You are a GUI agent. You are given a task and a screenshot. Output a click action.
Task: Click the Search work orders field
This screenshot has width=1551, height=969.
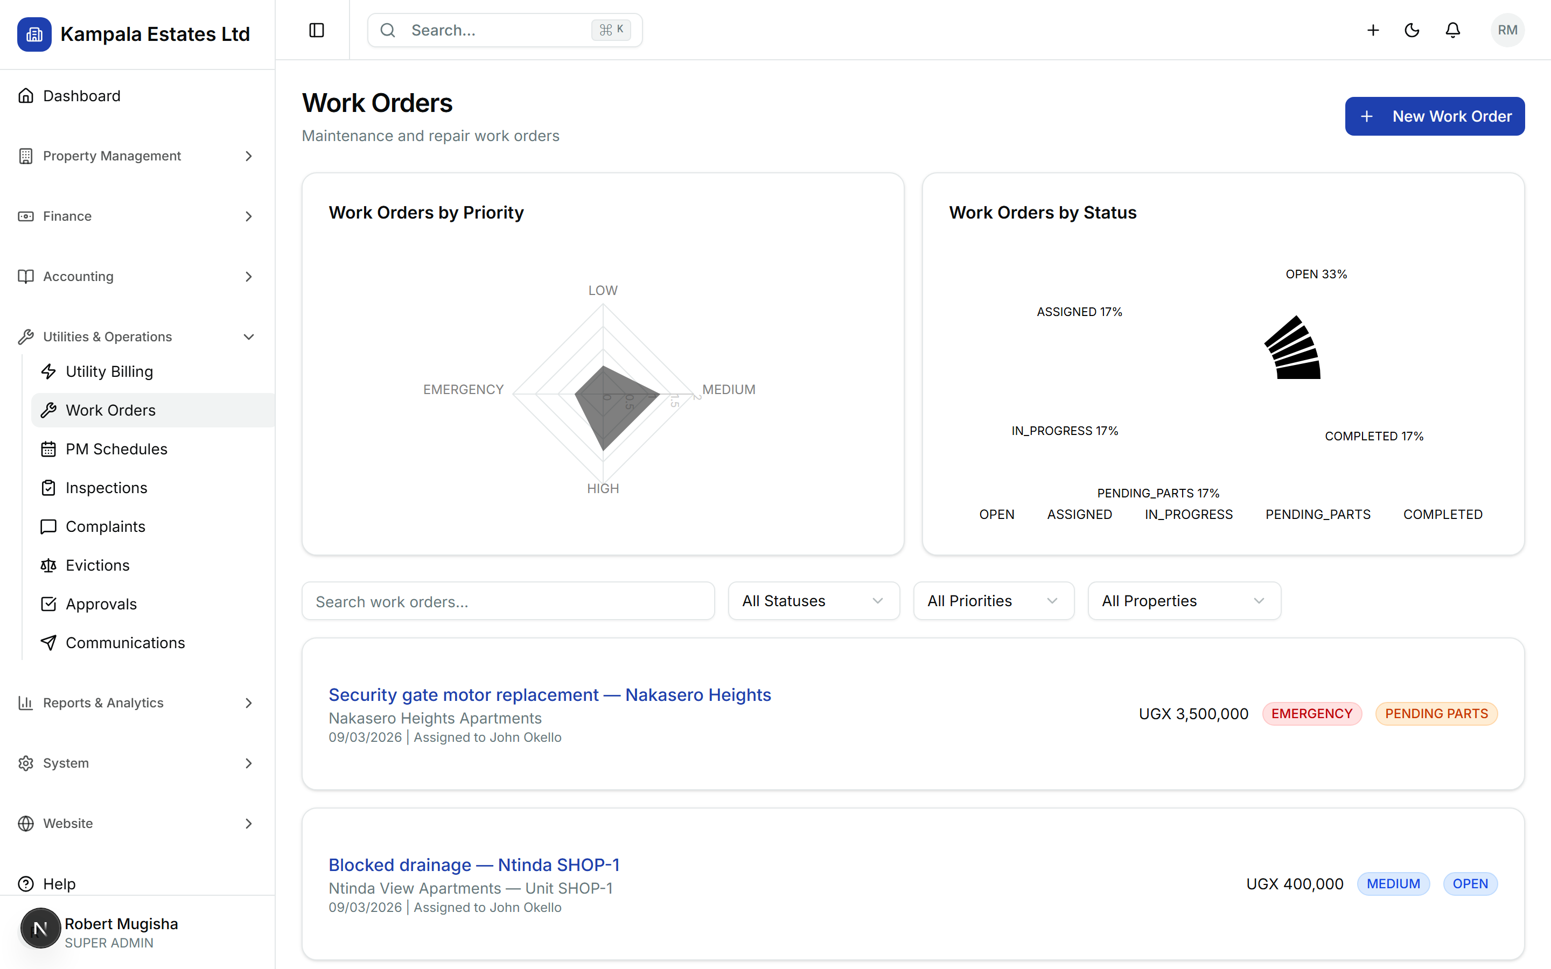tap(508, 601)
